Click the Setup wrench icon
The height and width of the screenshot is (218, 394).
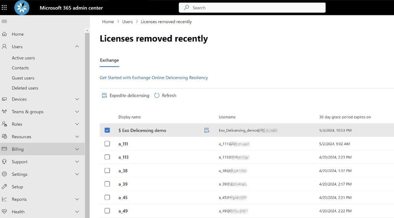(x=4, y=187)
